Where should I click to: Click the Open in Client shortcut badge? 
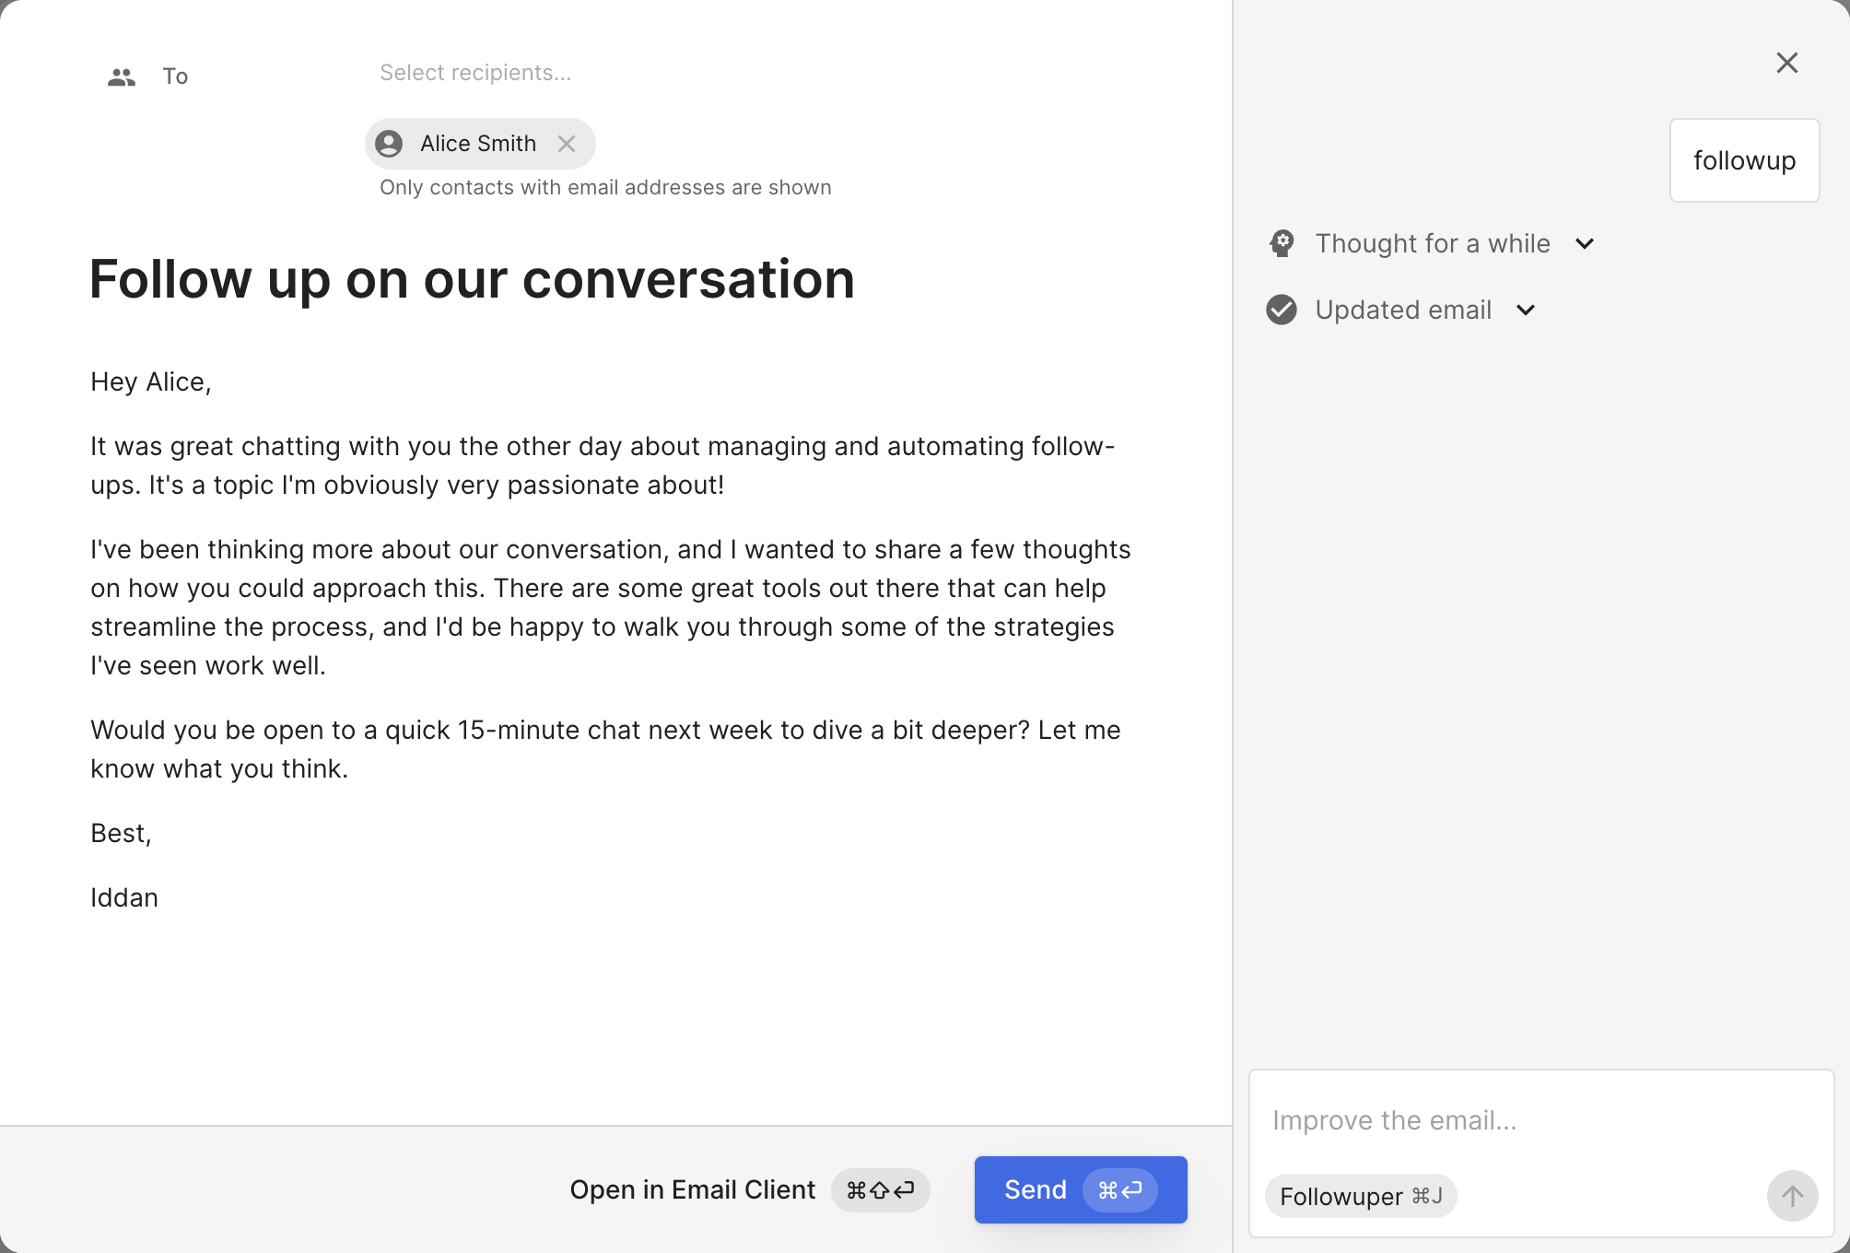(x=880, y=1189)
